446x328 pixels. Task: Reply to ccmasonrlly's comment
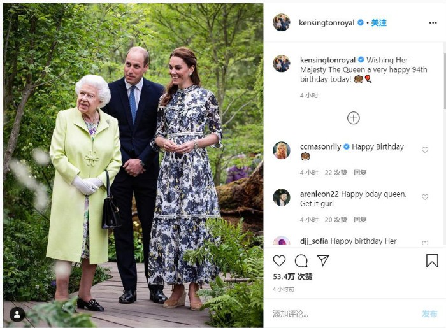point(360,173)
